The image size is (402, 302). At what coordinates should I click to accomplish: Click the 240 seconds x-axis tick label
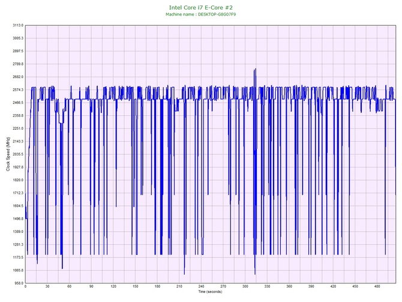(201, 286)
